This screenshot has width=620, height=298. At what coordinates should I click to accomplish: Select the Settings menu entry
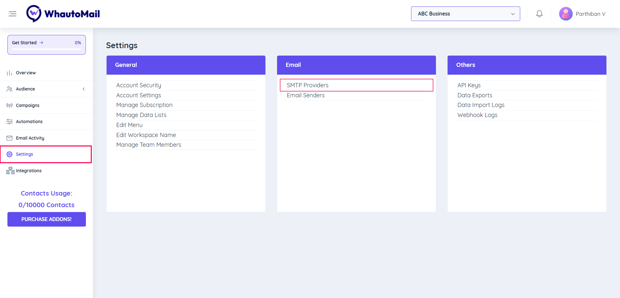(24, 154)
